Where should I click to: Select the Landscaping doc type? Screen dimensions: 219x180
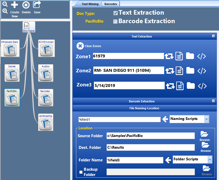tap(46, 122)
